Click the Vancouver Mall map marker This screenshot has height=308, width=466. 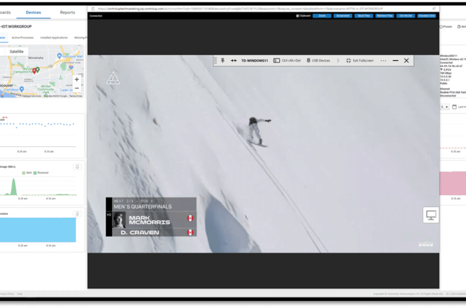coord(59,56)
